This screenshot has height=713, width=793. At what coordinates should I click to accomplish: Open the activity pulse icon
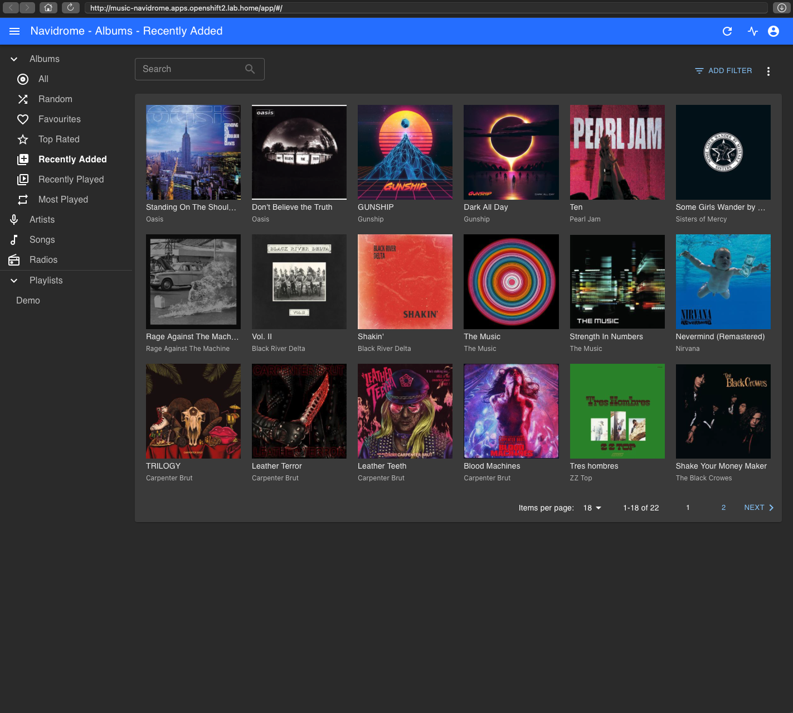point(753,31)
